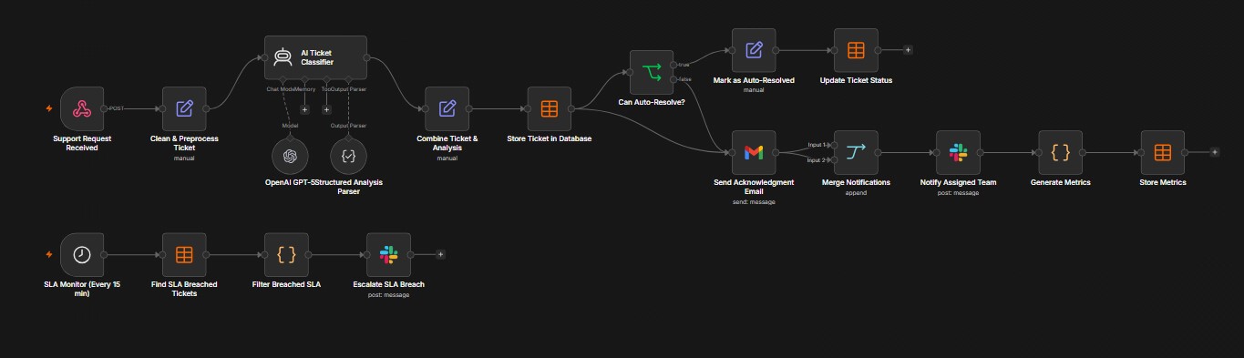The height and width of the screenshot is (358, 1244).
Task: Open the Generate Metrics code node
Action: click(1061, 152)
